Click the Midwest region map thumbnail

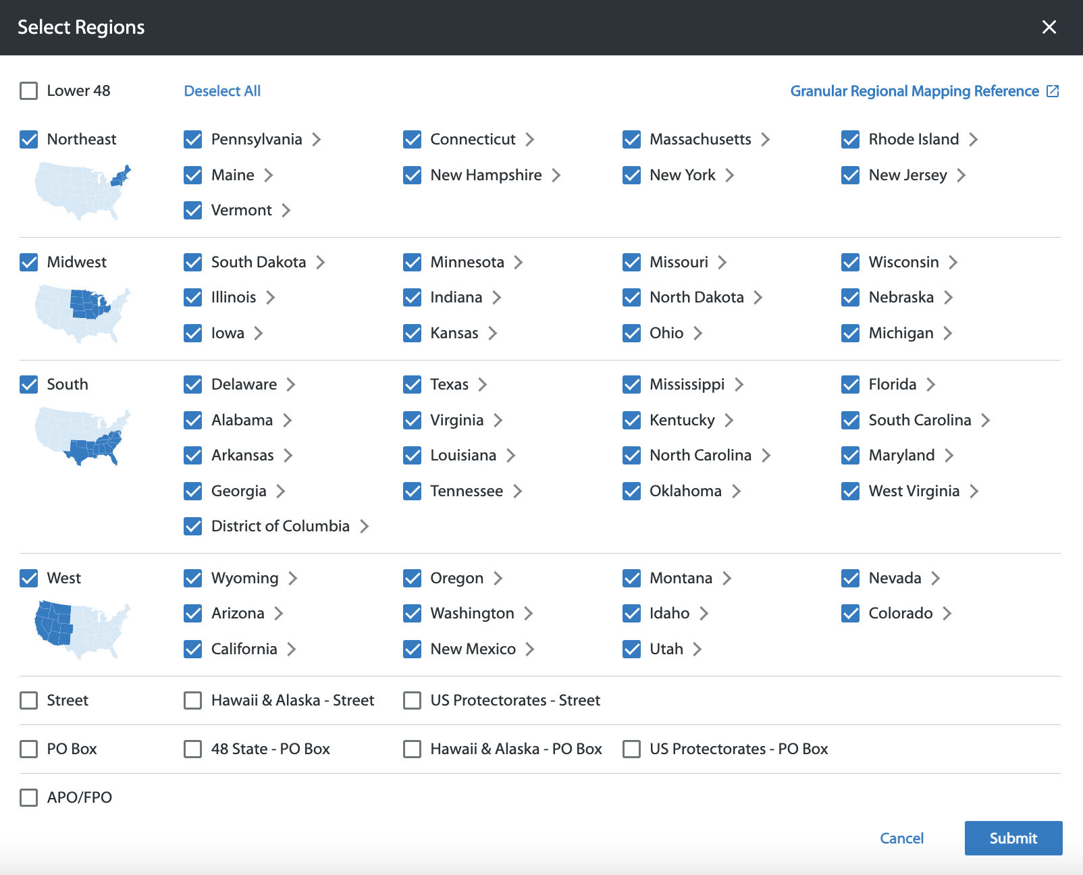[82, 314]
